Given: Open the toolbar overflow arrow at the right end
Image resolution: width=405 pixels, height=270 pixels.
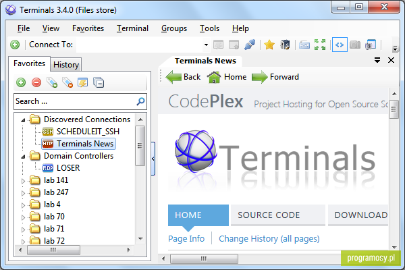Looking at the screenshot, I should [x=395, y=49].
